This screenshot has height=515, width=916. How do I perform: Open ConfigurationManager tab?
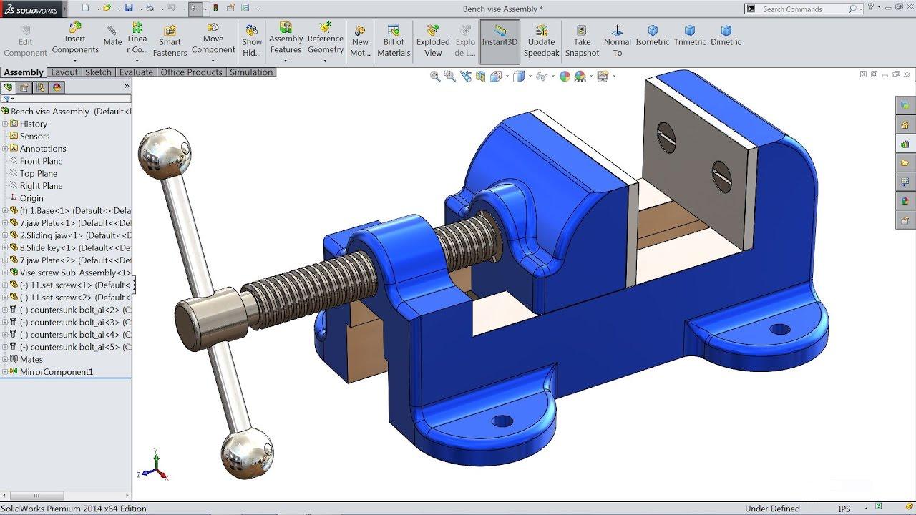[x=41, y=87]
